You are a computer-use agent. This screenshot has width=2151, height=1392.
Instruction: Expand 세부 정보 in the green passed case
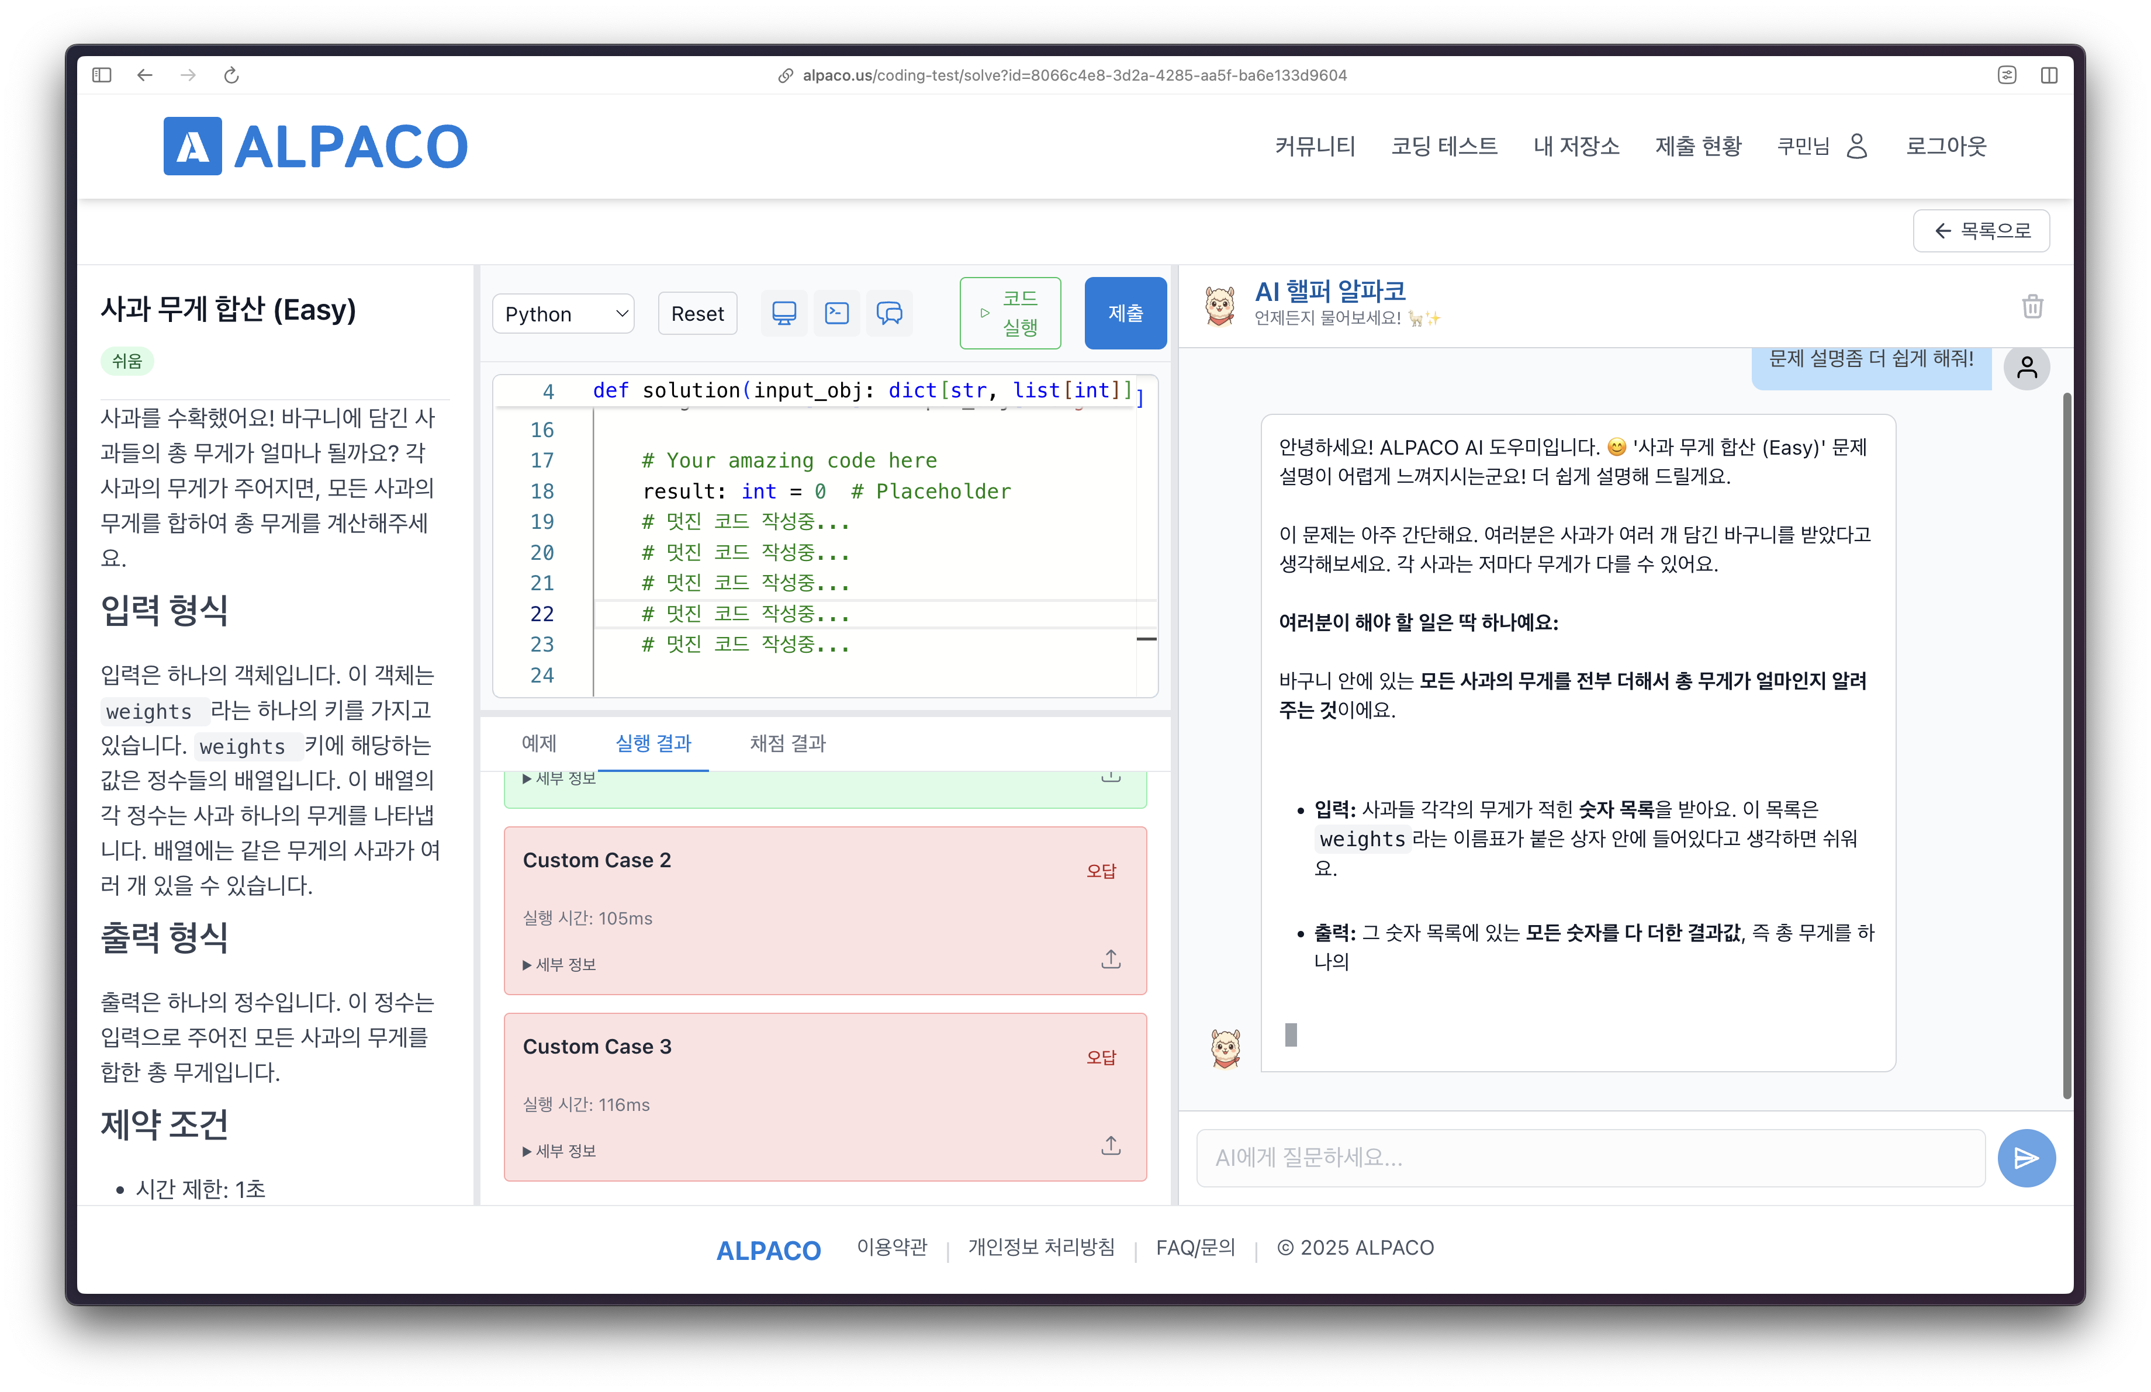coord(559,780)
